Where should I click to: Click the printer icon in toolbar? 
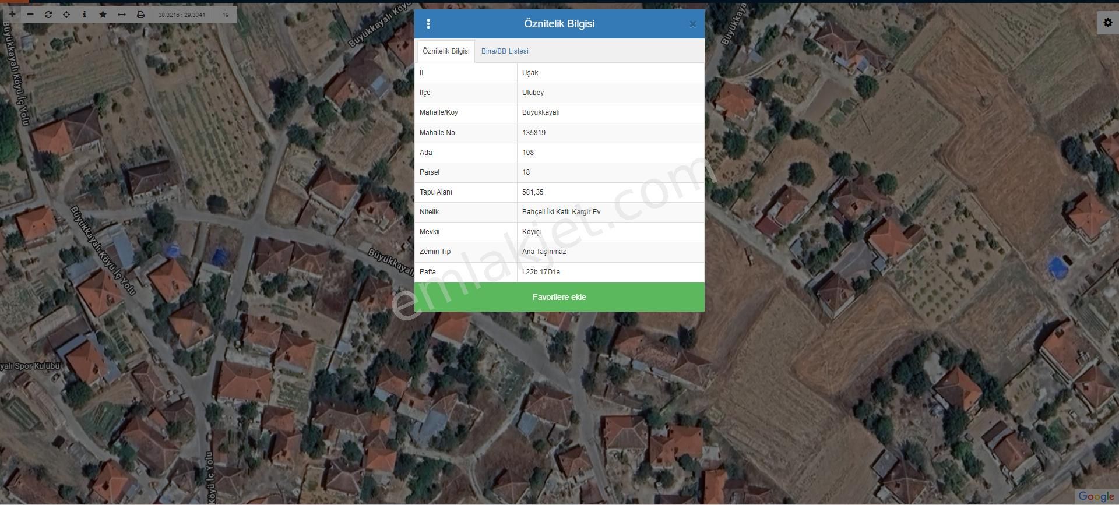tap(140, 15)
